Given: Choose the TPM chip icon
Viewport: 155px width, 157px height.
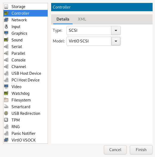Looking at the screenshot, I should click(x=6, y=120).
